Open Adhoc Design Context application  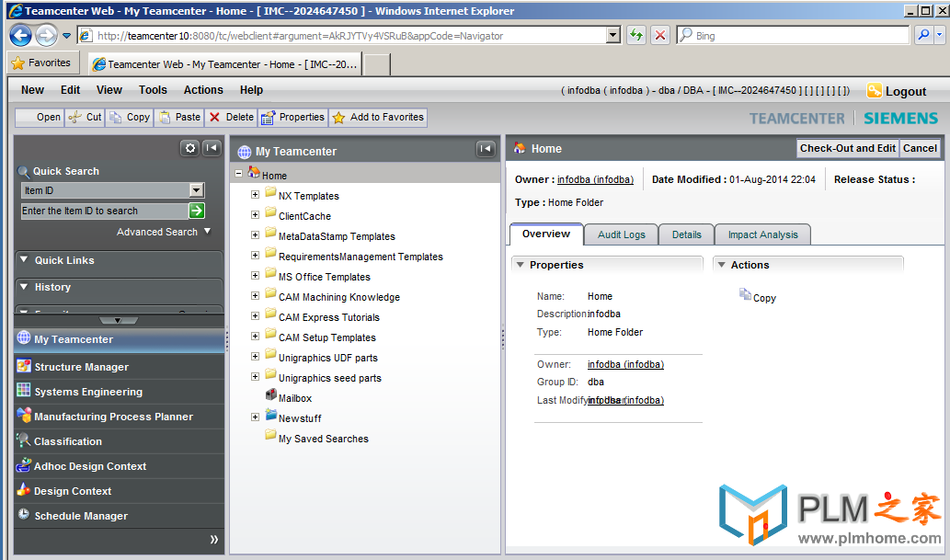coord(120,466)
